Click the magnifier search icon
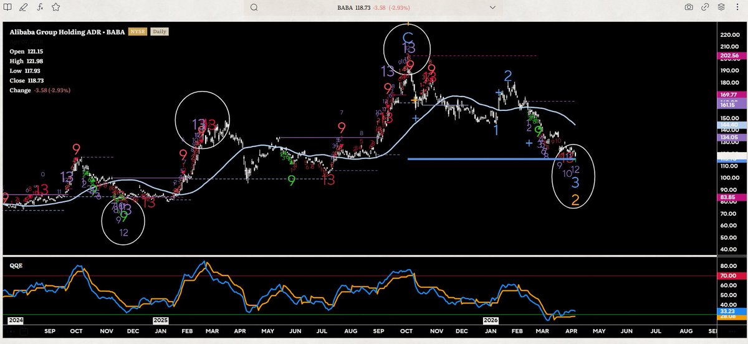Viewport: 748px width, 344px height. (x=254, y=7)
